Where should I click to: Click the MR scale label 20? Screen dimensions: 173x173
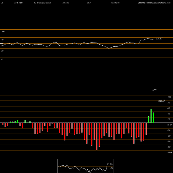coord(169,119)
